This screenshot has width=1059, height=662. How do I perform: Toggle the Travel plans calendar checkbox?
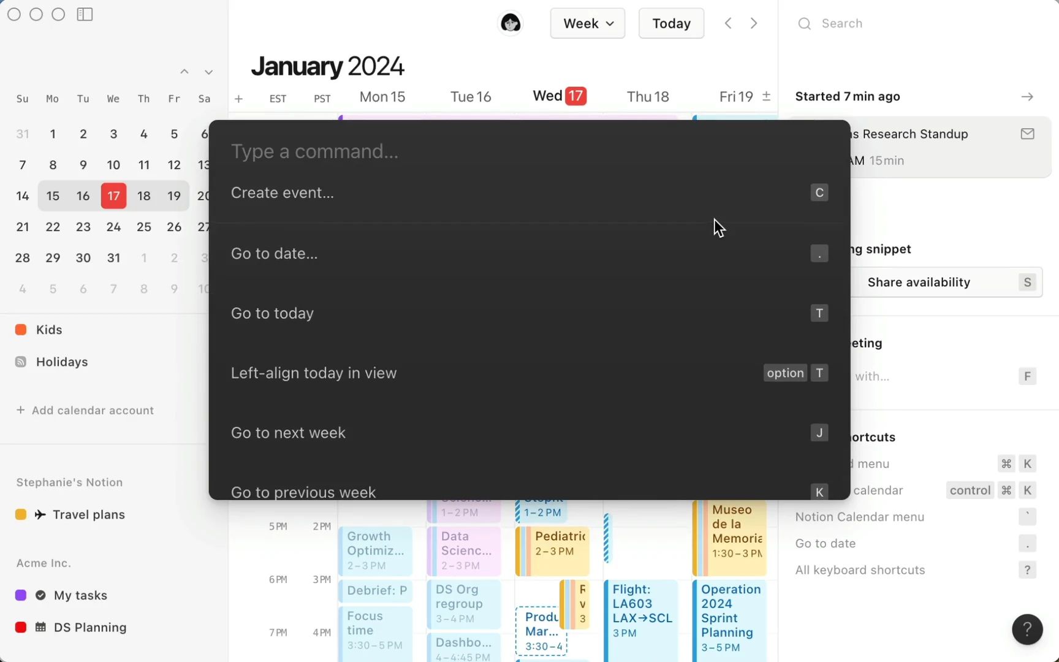click(x=21, y=514)
